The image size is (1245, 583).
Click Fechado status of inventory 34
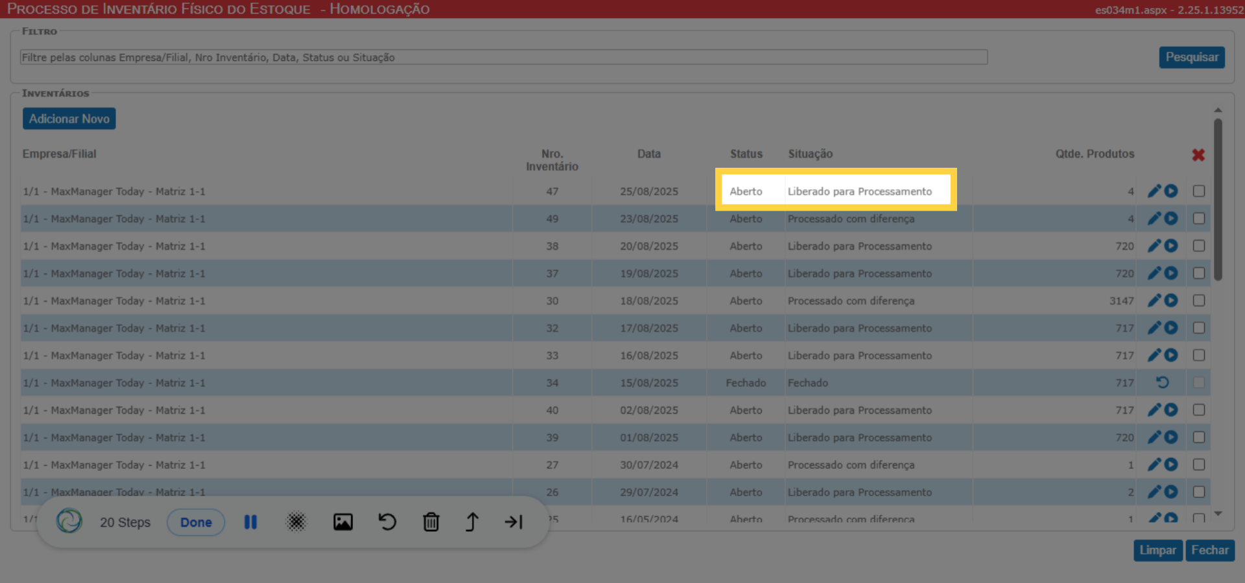click(746, 383)
